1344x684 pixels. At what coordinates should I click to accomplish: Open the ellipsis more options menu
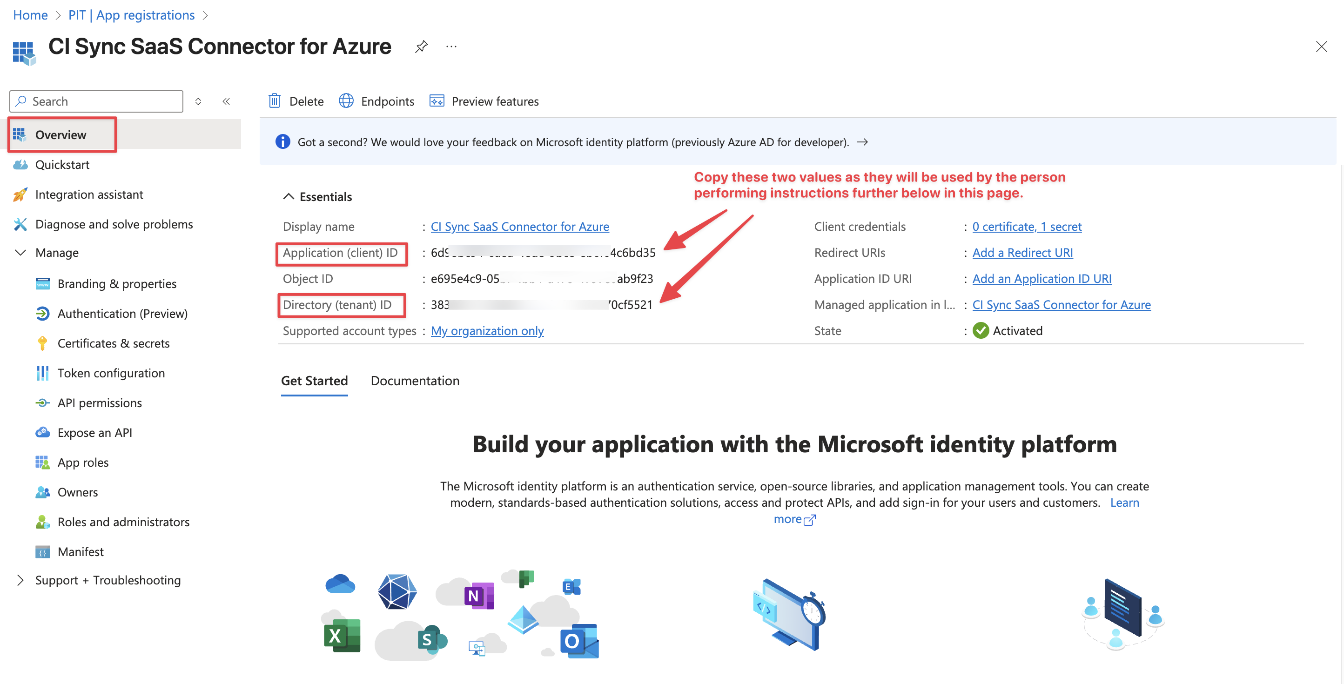(451, 47)
